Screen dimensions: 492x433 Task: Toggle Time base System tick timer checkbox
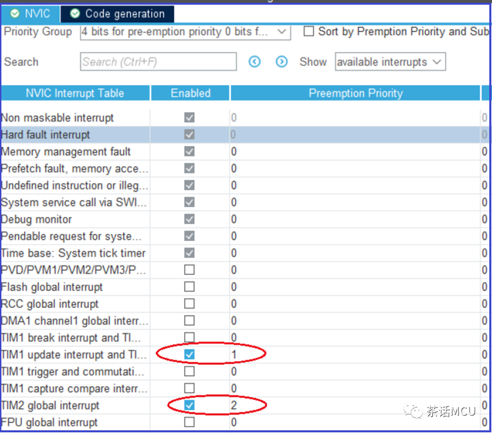189,253
